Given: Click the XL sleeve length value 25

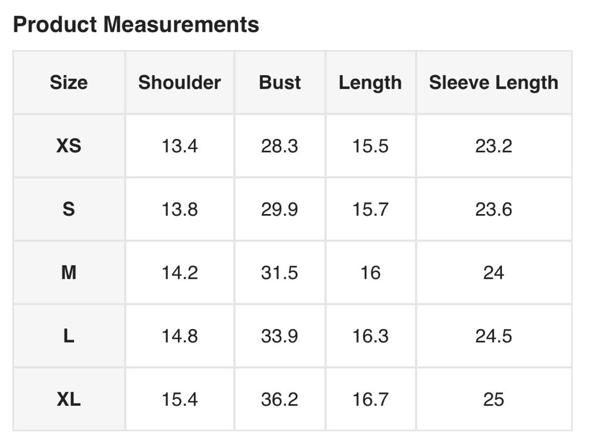Looking at the screenshot, I should [x=494, y=399].
